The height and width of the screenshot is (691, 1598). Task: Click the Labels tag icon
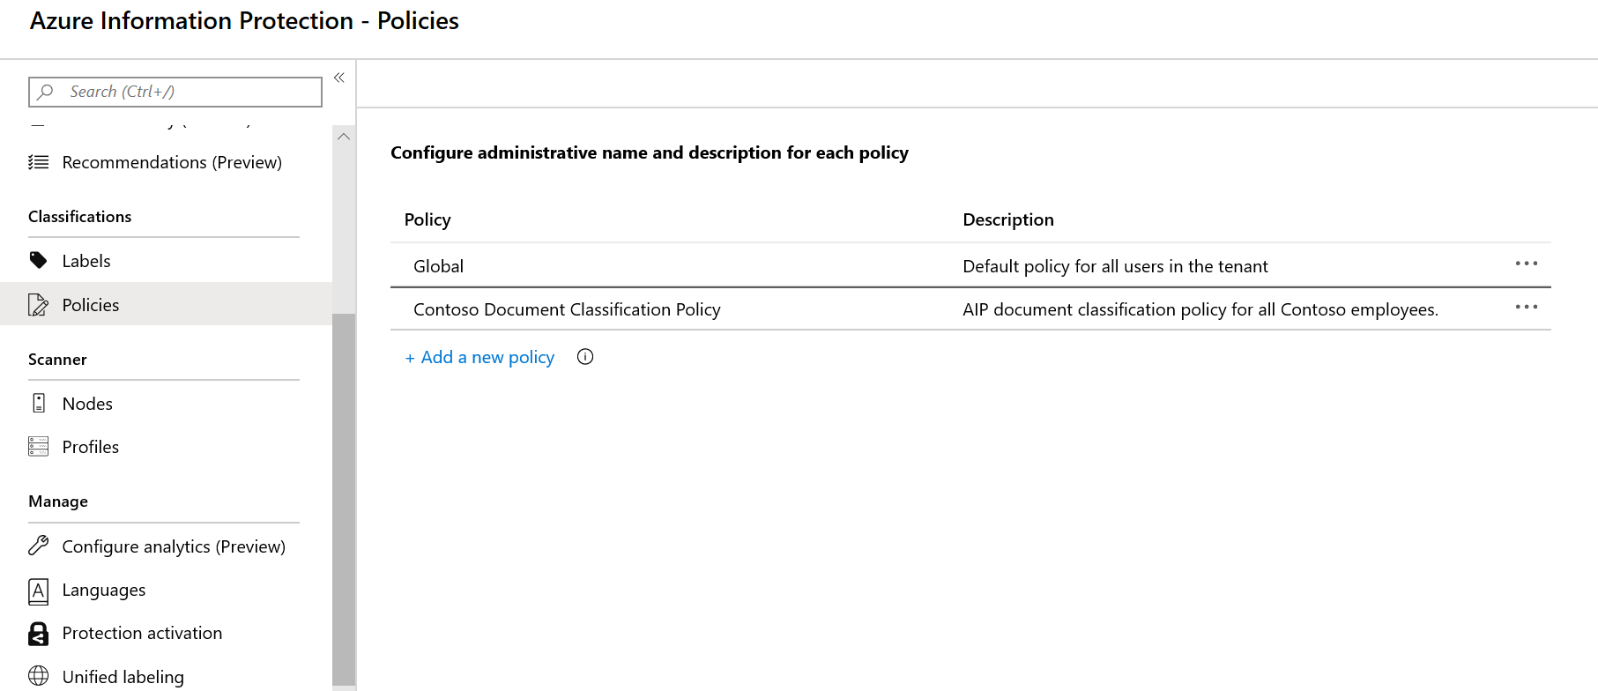pos(38,260)
